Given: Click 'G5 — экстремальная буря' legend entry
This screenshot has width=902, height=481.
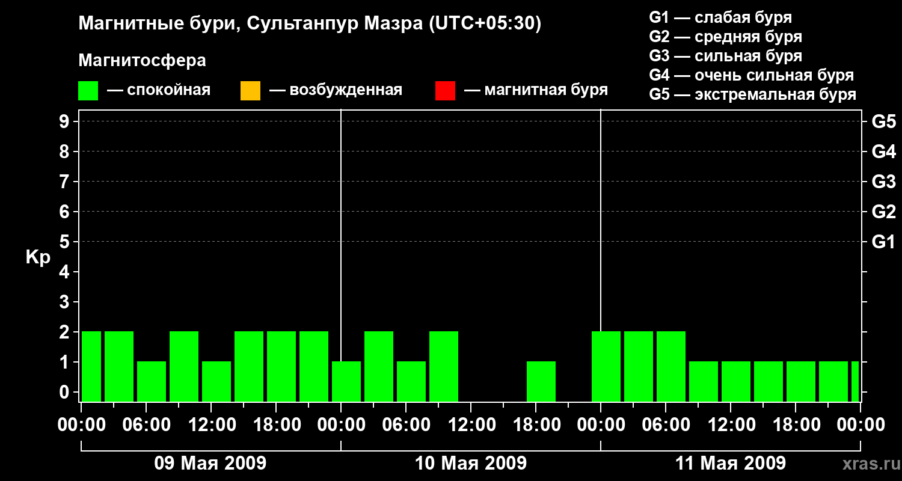Looking at the screenshot, I should pyautogui.click(x=752, y=94).
